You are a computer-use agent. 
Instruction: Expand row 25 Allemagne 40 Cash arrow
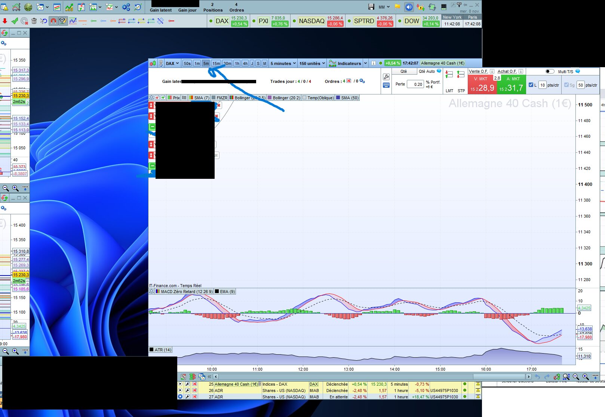pos(180,384)
